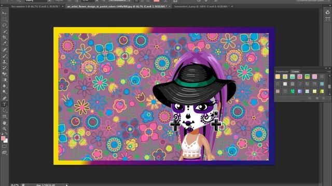Select the Move tool
332x186 pixels.
4,13
